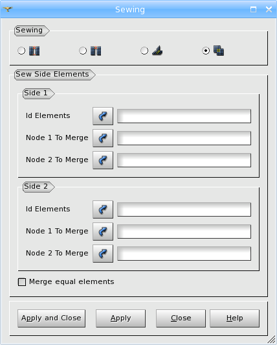The height and width of the screenshot is (345, 277).
Task: Select the second sewing mode radio button
Action: [x=83, y=51]
